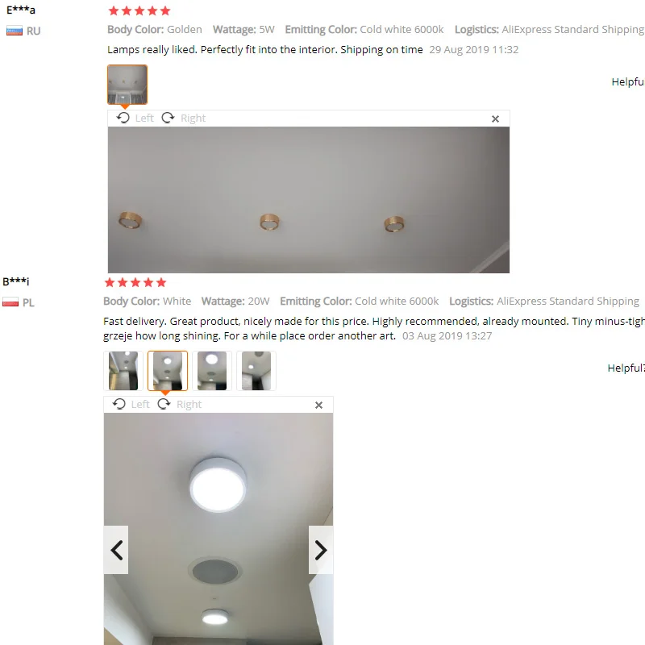Show next photo with right chevron
The height and width of the screenshot is (645, 645).
321,550
